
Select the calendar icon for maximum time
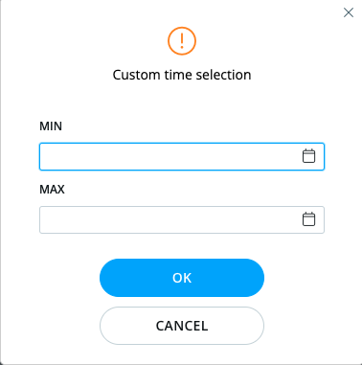[308, 219]
